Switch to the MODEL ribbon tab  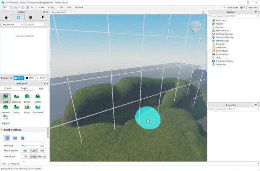(x=51, y=8)
